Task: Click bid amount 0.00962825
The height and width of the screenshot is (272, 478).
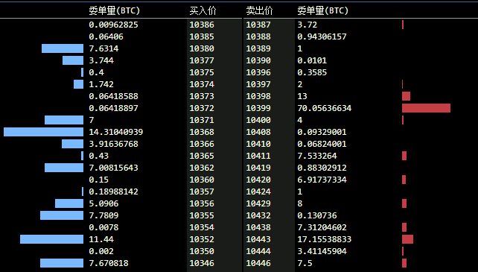Action: (x=113, y=25)
